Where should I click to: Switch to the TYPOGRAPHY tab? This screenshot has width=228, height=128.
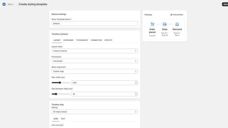tap(82, 40)
